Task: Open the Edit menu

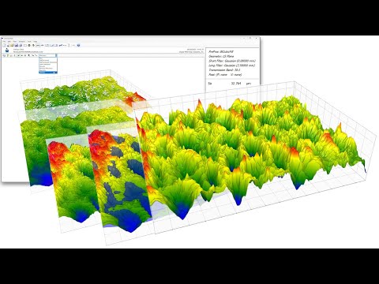Action: 9,41
